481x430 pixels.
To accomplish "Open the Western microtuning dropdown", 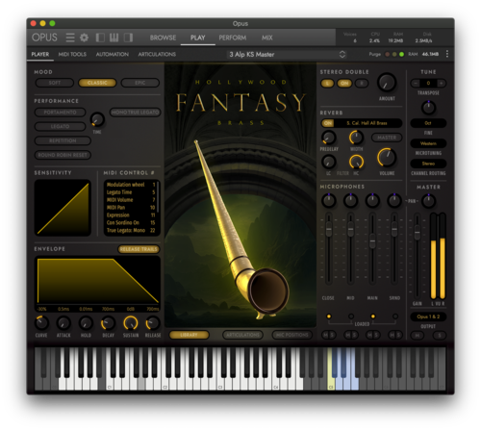I will pyautogui.click(x=428, y=143).
